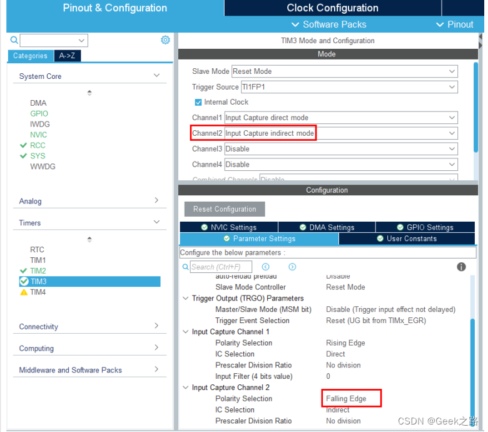The image size is (488, 432).
Task: Expand Middleware and Software Packs category
Action: point(156,369)
